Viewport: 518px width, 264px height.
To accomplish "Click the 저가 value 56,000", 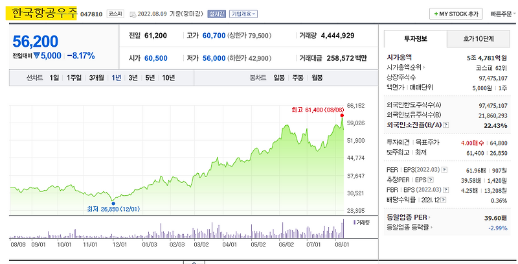I will 214,58.
